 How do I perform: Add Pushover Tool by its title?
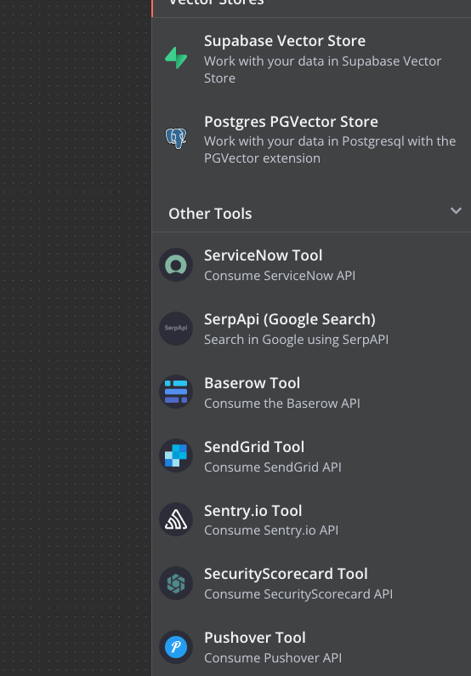(x=255, y=638)
